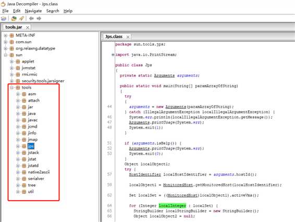Click the jvmstat package icon
The image size is (295, 222).
click(18, 68)
